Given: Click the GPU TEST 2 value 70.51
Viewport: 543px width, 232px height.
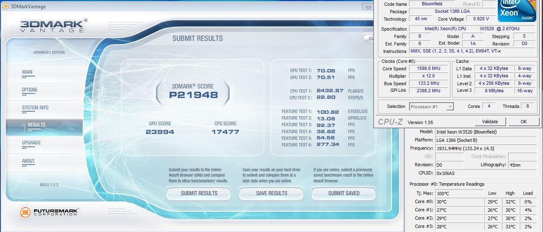Looking at the screenshot, I should tap(326, 77).
